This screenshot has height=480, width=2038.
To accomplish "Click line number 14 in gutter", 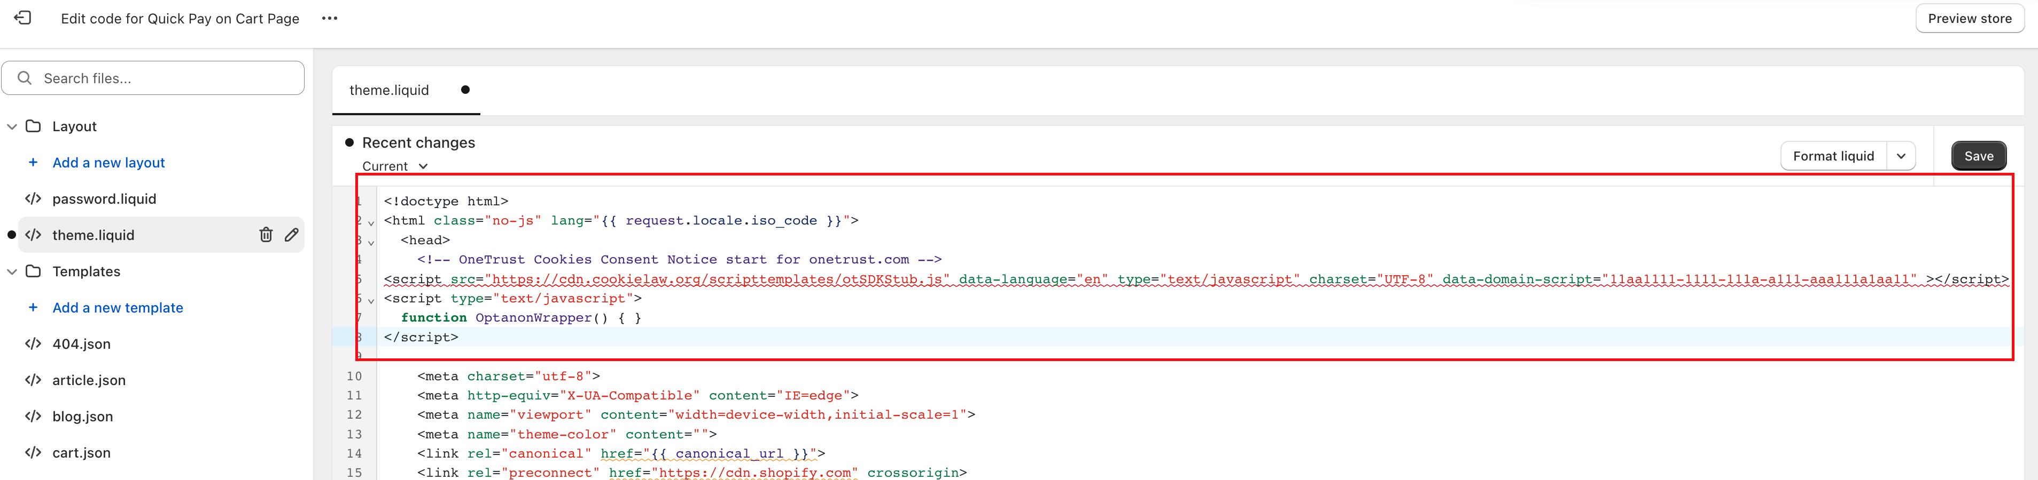I will coord(354,454).
